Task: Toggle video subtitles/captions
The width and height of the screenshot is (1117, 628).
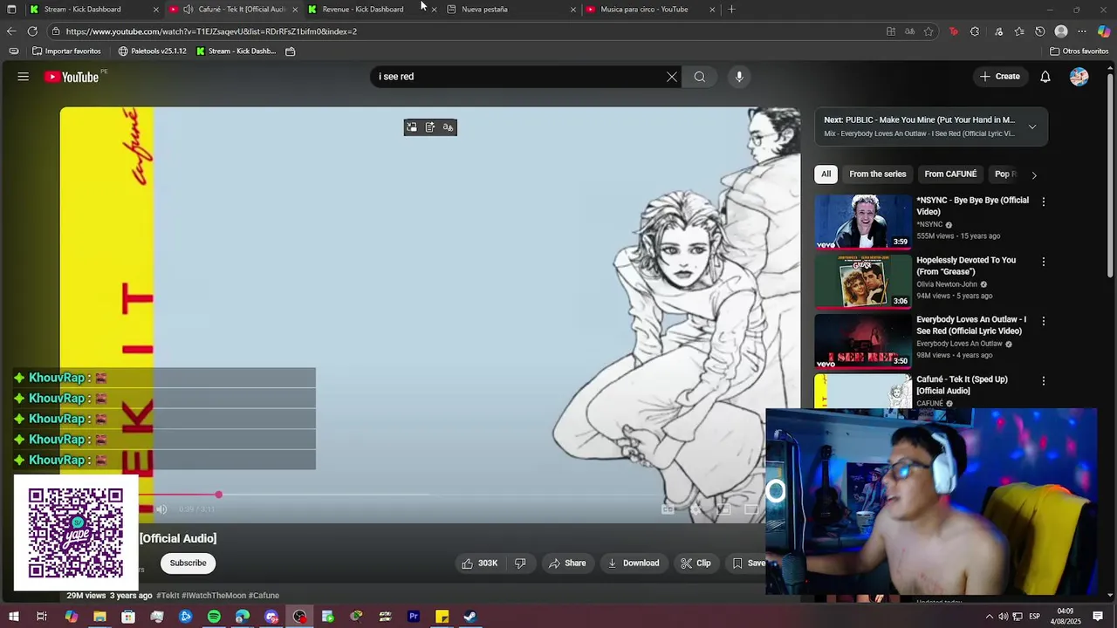Action: (668, 509)
